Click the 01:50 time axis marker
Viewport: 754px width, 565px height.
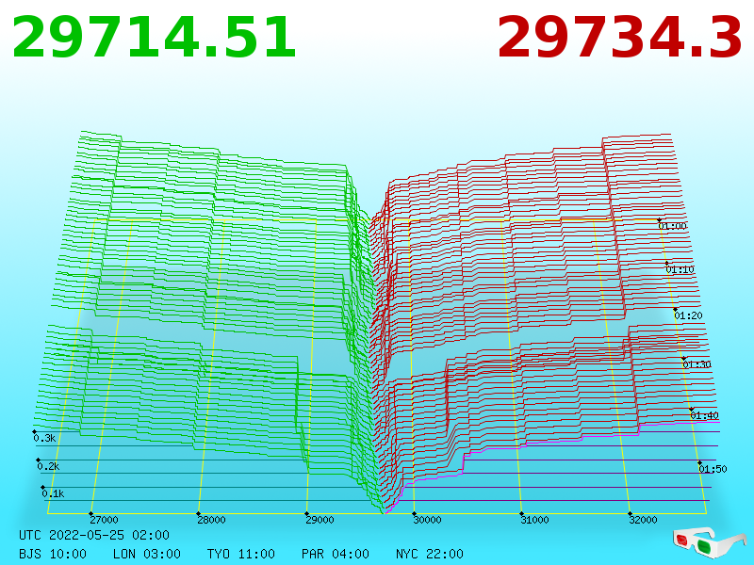coord(713,469)
